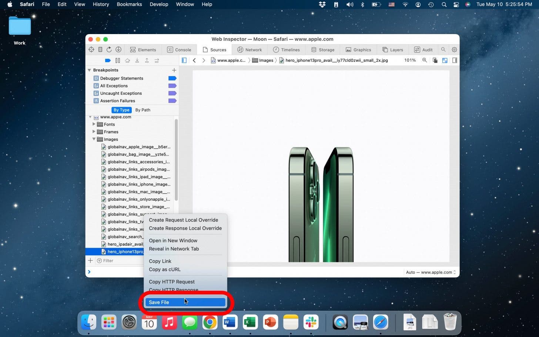Viewport: 539px width, 337px height.
Task: Open www.apple.c... path breadcrumb
Action: coord(228,60)
